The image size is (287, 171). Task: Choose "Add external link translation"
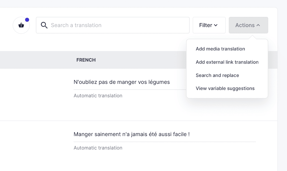(227, 62)
